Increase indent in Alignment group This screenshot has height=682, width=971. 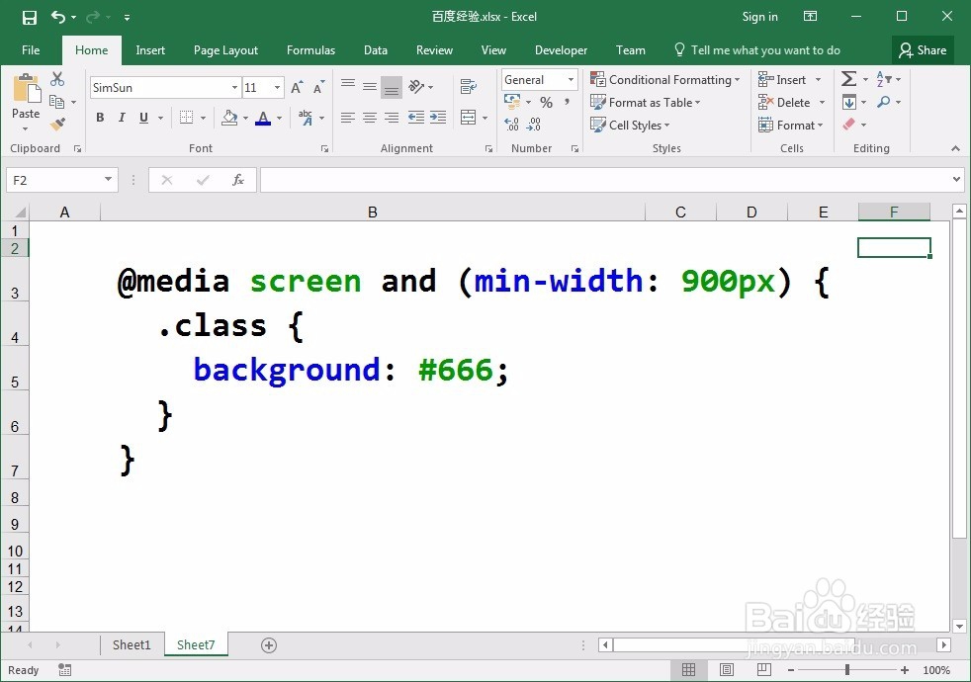[x=438, y=118]
